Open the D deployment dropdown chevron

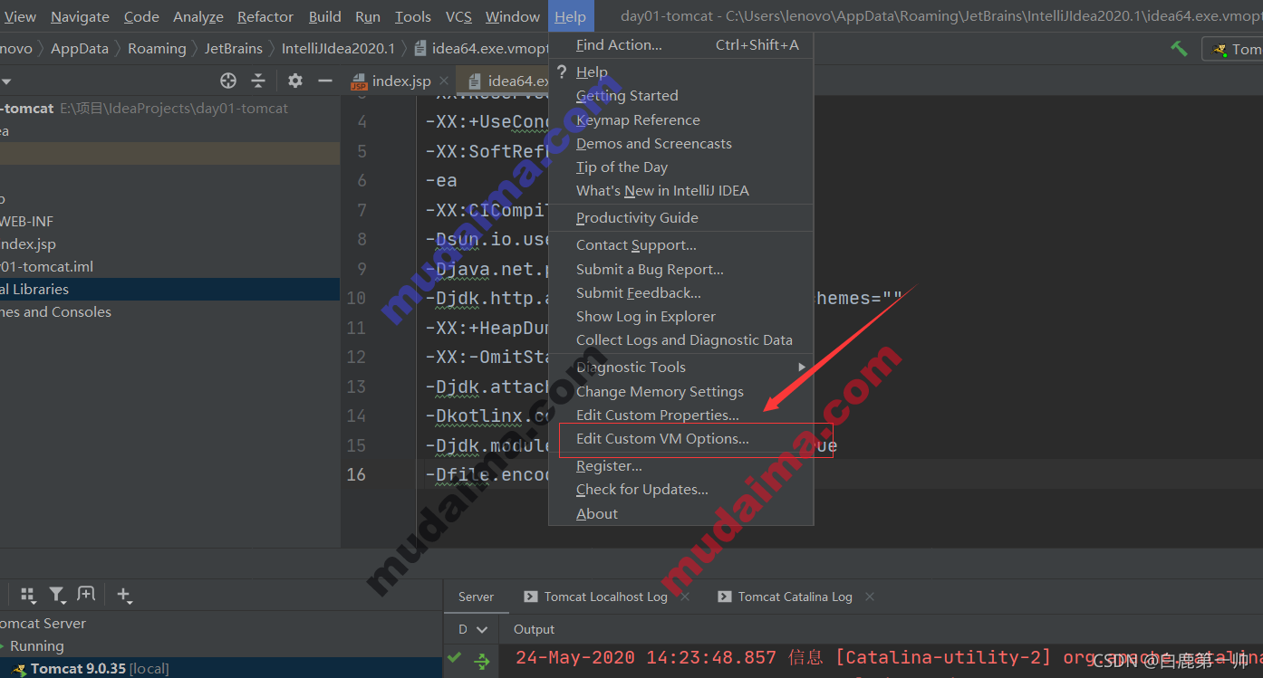pyautogui.click(x=482, y=629)
